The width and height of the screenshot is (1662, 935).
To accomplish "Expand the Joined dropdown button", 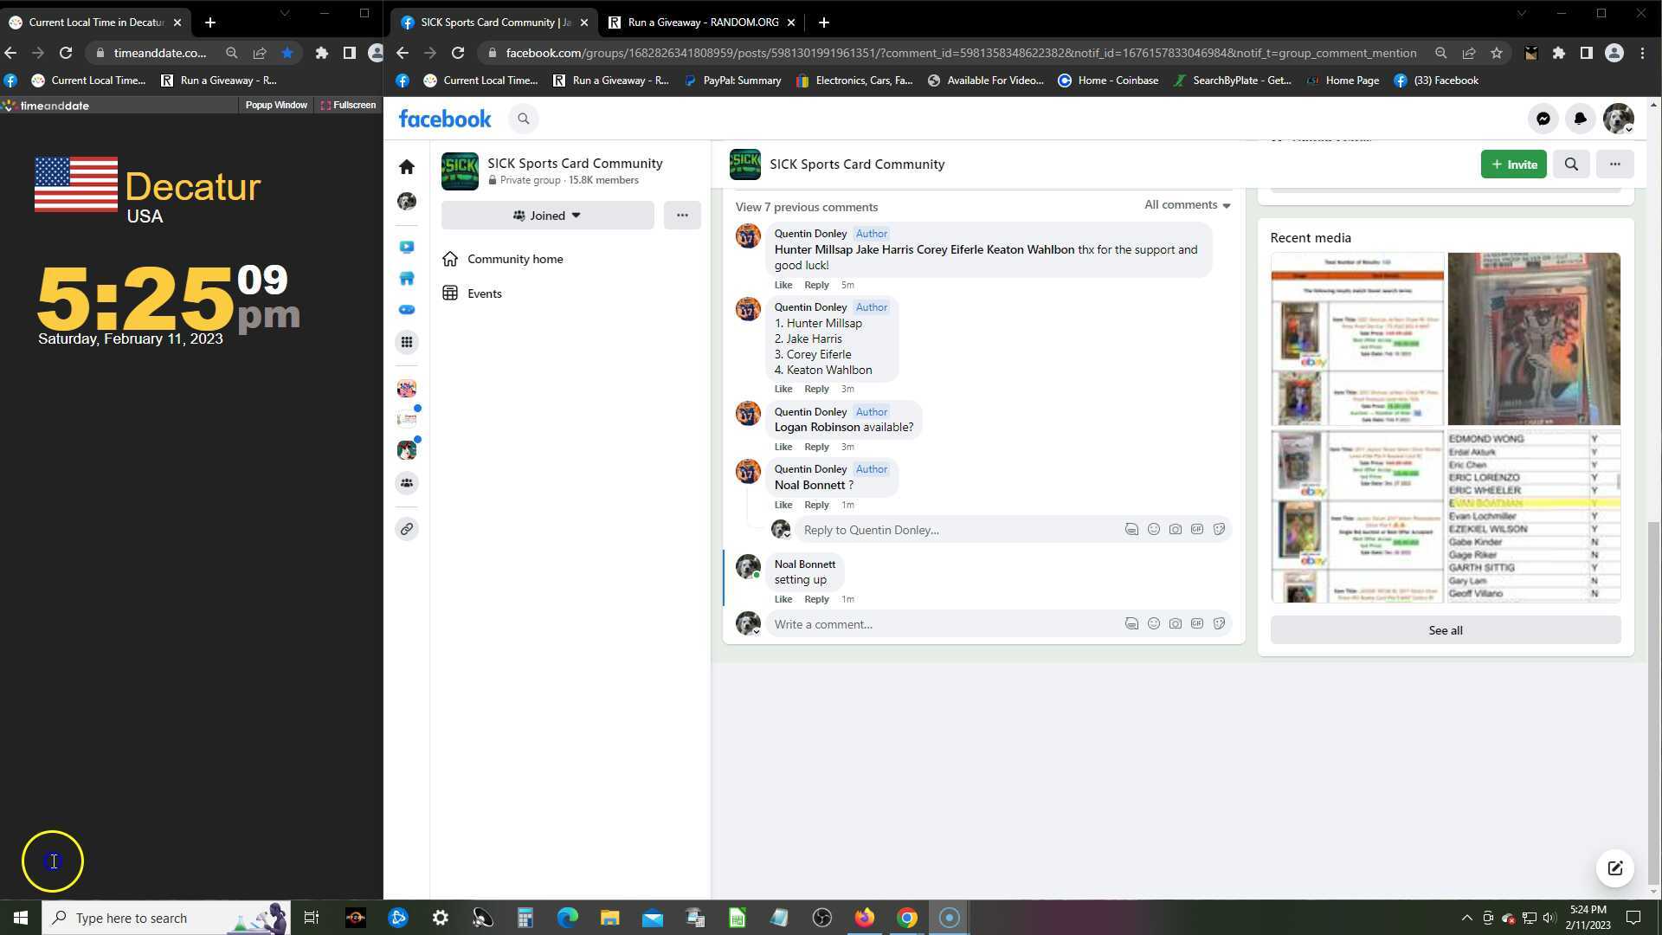I will 547,216.
